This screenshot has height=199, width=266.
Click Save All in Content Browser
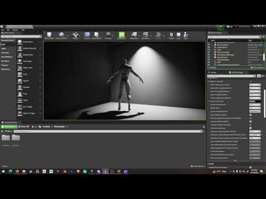[x=24, y=127]
